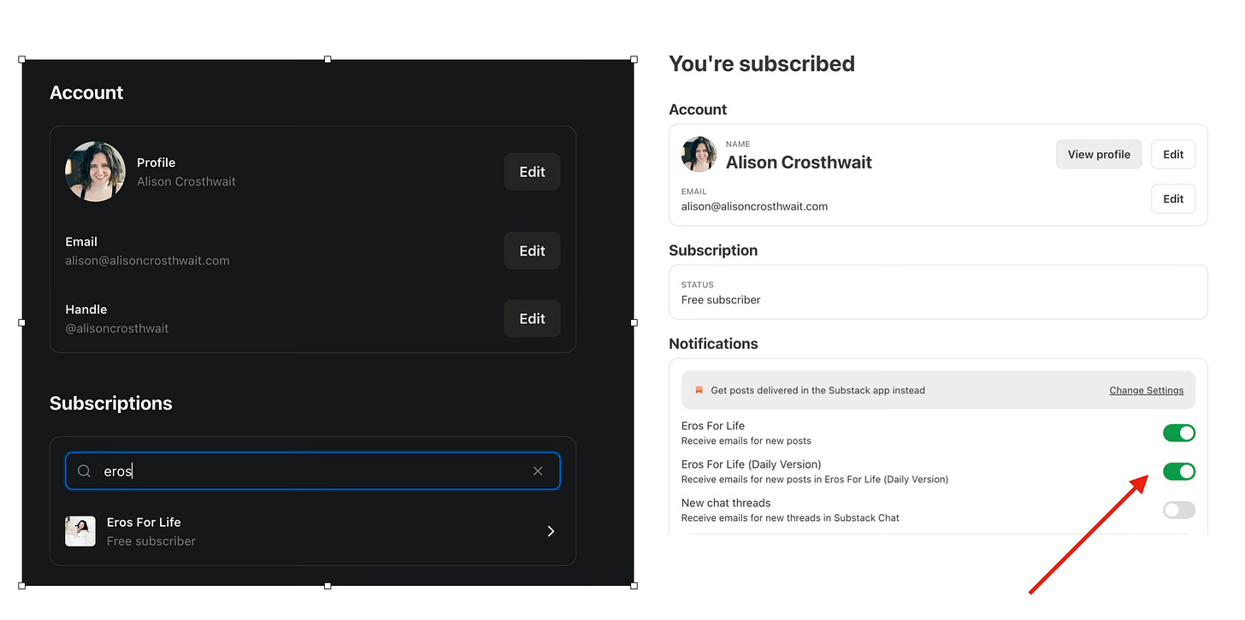Clear the 'eros' search with X icon
The height and width of the screenshot is (620, 1245).
point(538,471)
